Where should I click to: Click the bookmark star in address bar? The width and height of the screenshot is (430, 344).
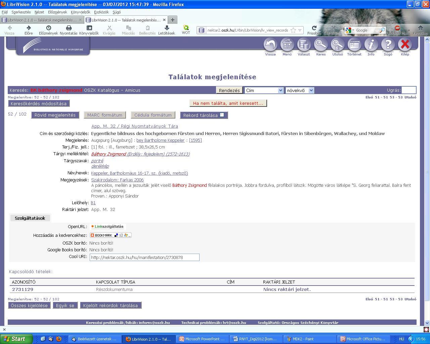293,30
